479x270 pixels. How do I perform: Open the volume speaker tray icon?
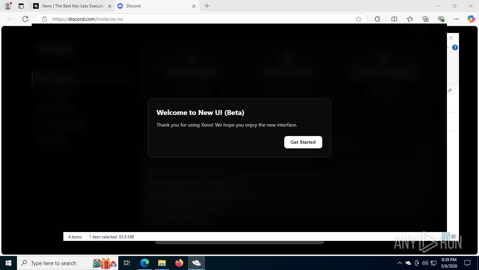(425, 263)
